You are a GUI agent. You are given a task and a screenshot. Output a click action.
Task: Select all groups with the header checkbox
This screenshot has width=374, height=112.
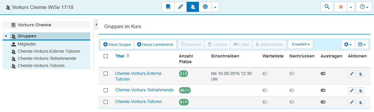coord(105,56)
